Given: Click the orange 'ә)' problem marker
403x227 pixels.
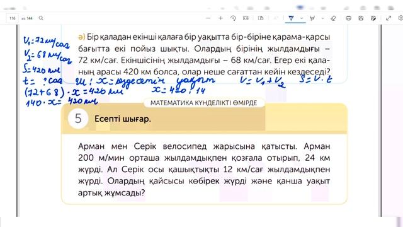Looking at the screenshot, I should coord(81,37).
